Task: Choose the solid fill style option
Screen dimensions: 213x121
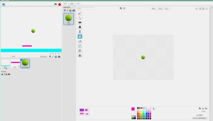Action: [82, 110]
